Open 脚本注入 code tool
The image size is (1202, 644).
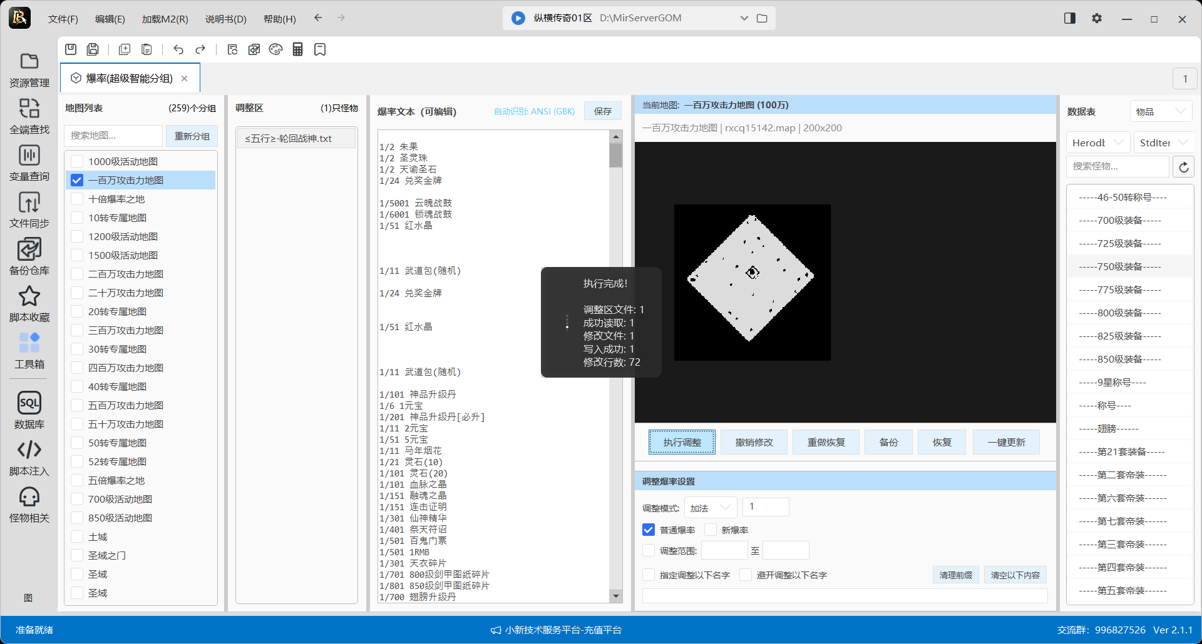point(29,458)
